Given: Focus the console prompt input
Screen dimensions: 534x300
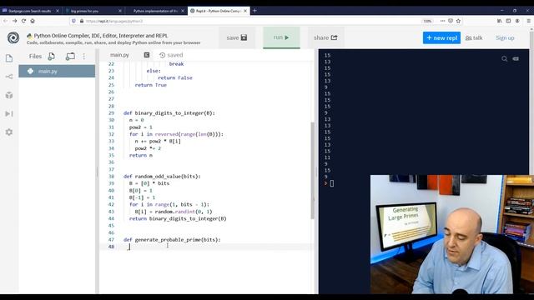Looking at the screenshot, I should pyautogui.click(x=332, y=183).
